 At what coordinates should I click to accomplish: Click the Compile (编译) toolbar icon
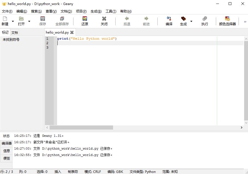[169, 19]
